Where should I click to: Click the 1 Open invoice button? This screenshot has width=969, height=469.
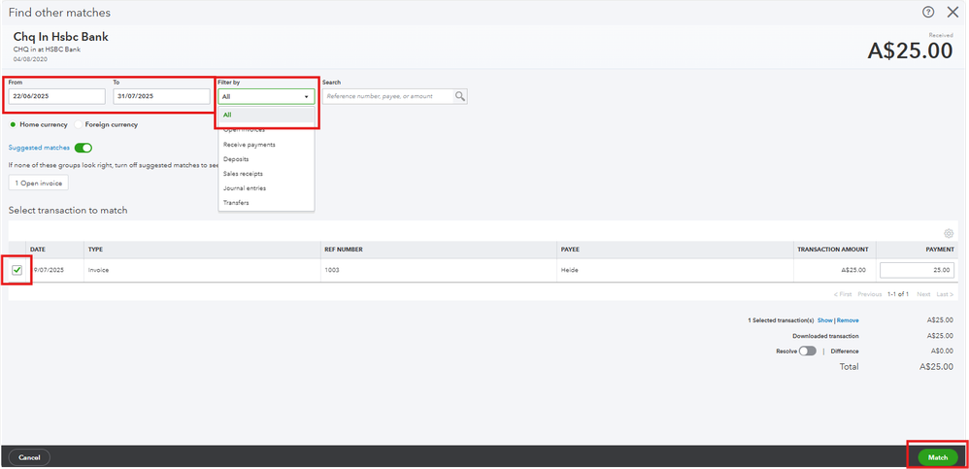[x=38, y=183]
